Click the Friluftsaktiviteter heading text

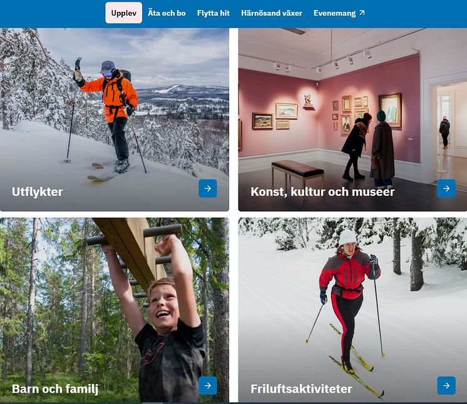[x=301, y=389]
